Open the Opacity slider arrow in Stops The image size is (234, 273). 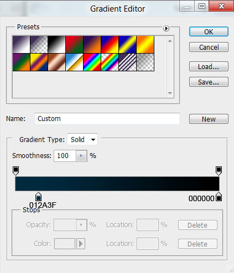(x=81, y=225)
